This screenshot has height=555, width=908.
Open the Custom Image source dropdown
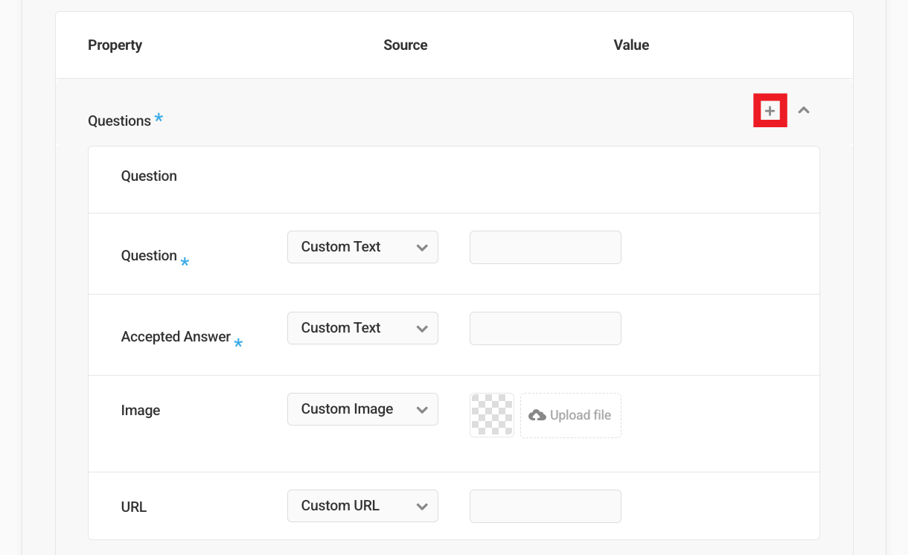click(362, 409)
